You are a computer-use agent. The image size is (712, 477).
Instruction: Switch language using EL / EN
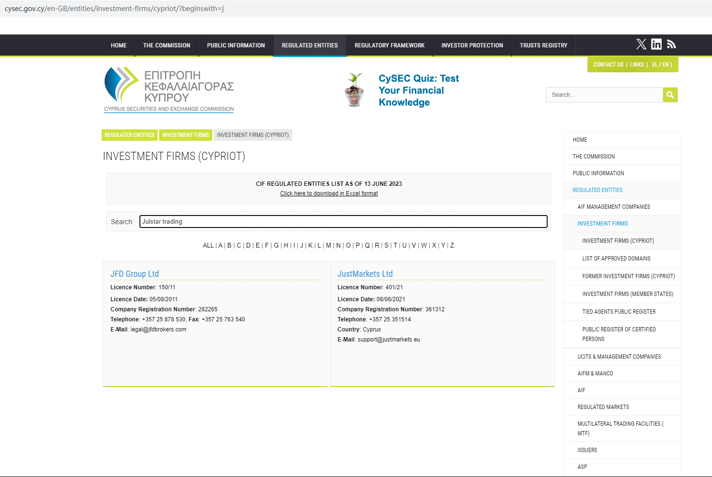pyautogui.click(x=660, y=65)
